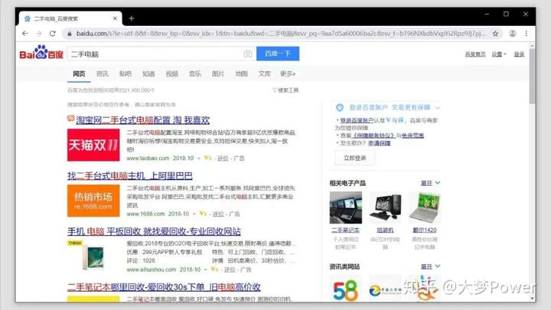Screen dimensions: 551x310
Task: Switch to the 图片 tab
Action: tap(218, 73)
